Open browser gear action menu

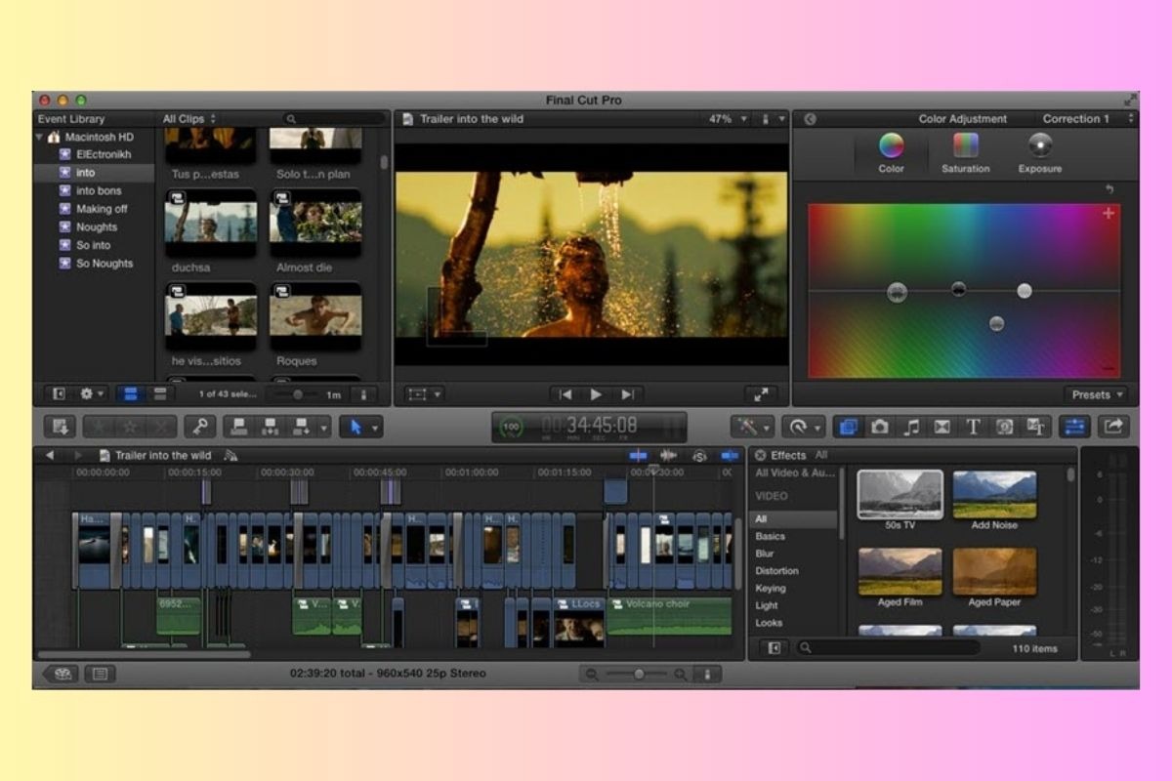92,394
